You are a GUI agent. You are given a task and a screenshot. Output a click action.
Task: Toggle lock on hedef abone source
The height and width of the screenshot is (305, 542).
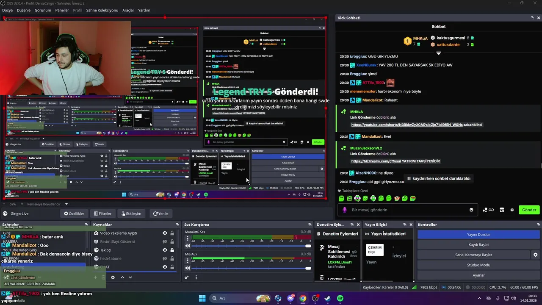tap(172, 258)
